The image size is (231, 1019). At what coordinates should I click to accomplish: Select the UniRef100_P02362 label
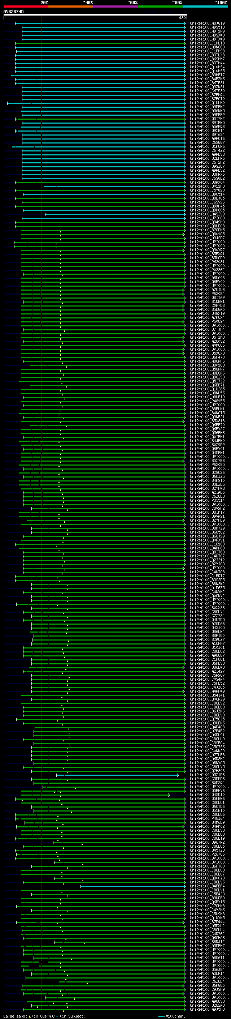coord(207,270)
